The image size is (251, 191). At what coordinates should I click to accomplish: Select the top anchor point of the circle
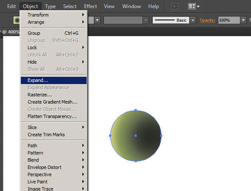tap(136, 110)
